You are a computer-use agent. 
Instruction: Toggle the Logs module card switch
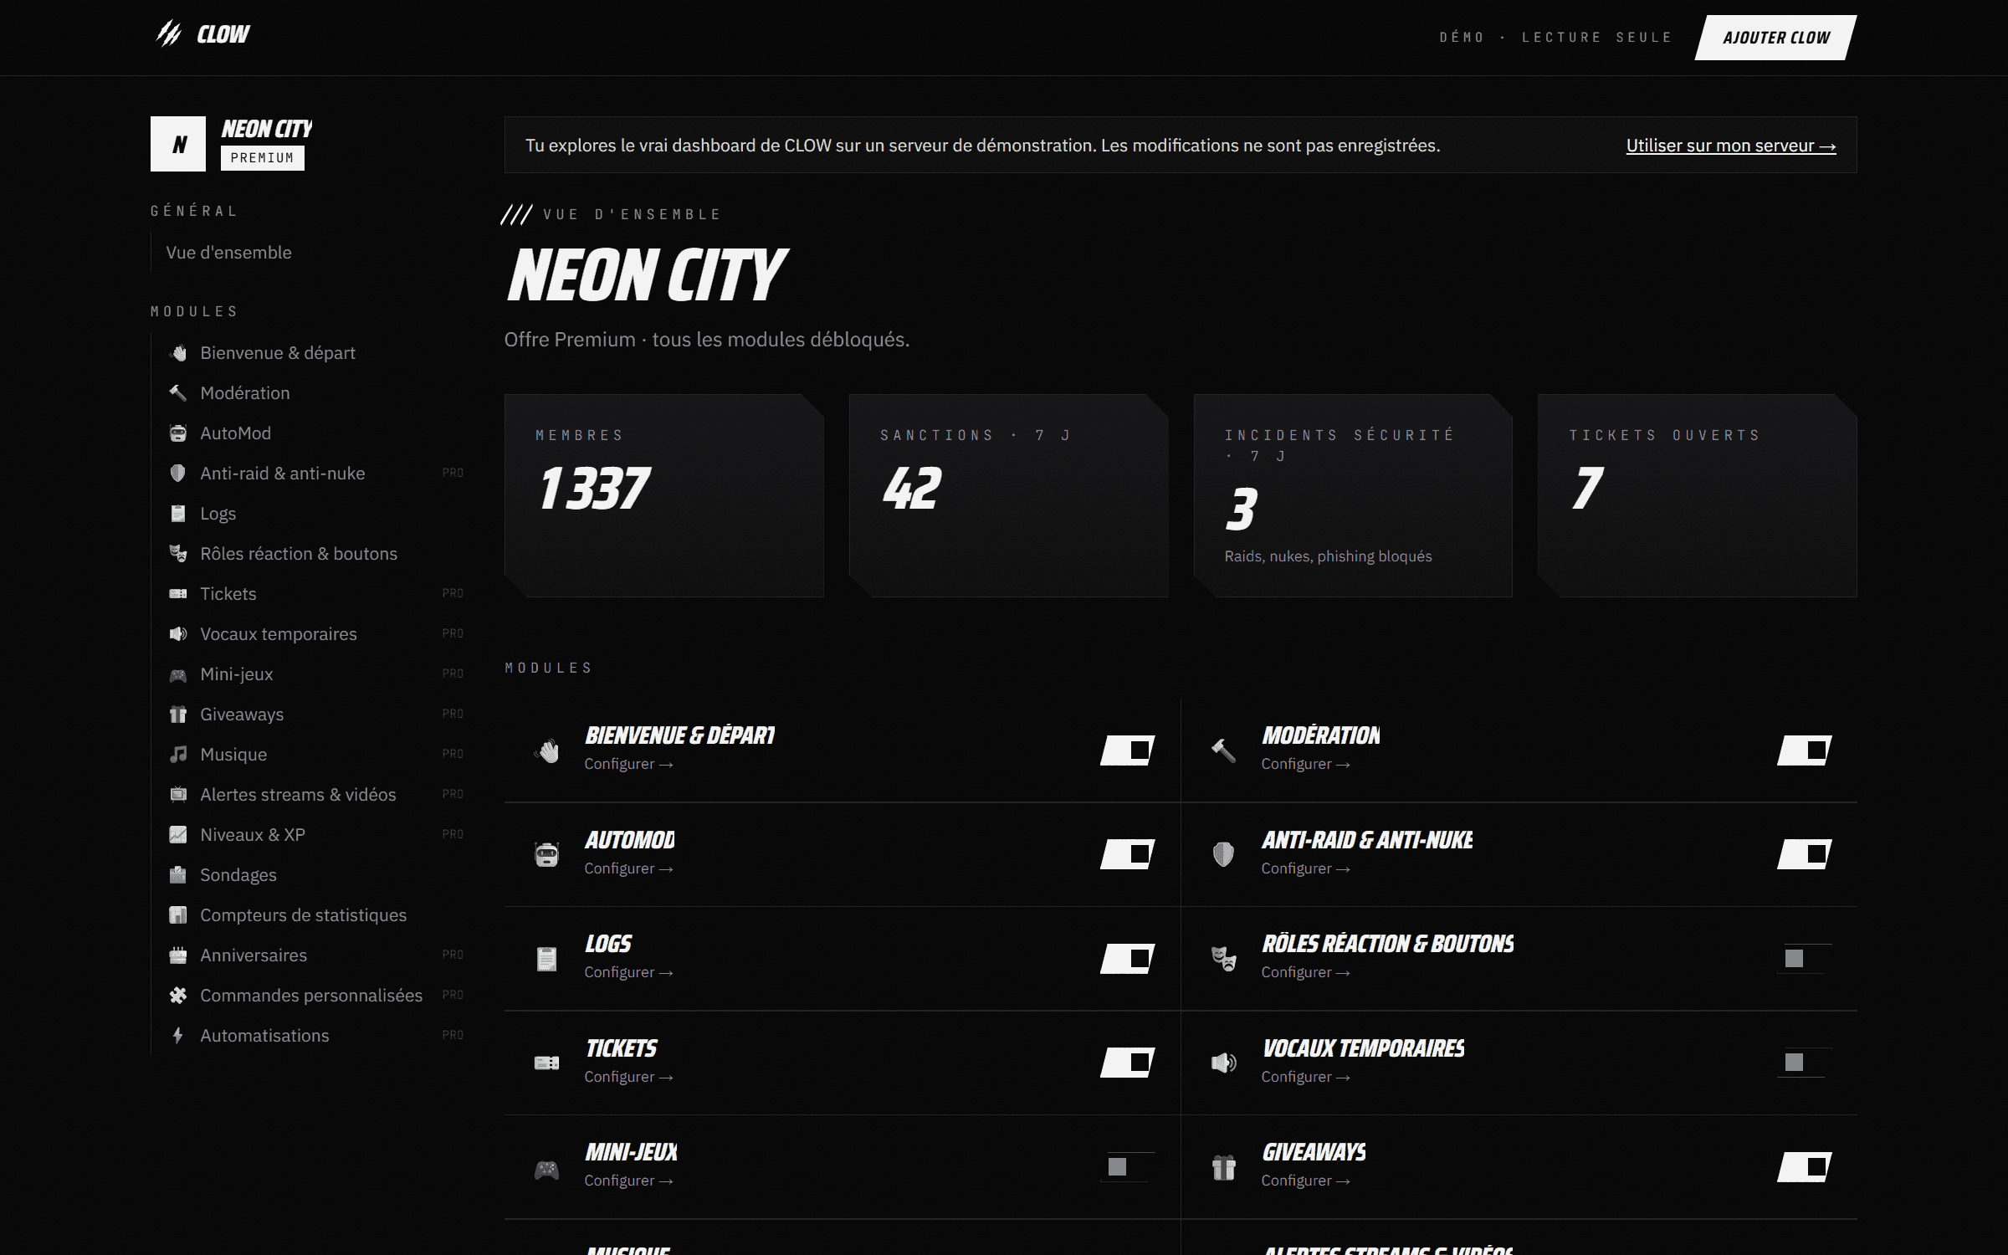pyautogui.click(x=1128, y=959)
